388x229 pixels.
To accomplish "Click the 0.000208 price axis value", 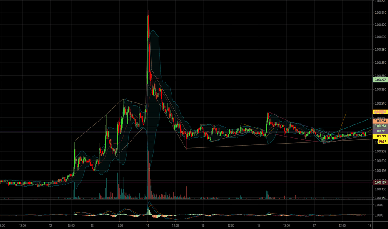I will point(380,151).
